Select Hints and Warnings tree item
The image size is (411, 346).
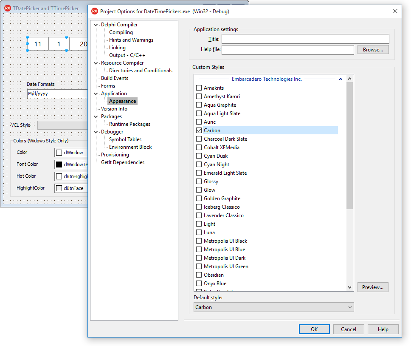(x=131, y=40)
